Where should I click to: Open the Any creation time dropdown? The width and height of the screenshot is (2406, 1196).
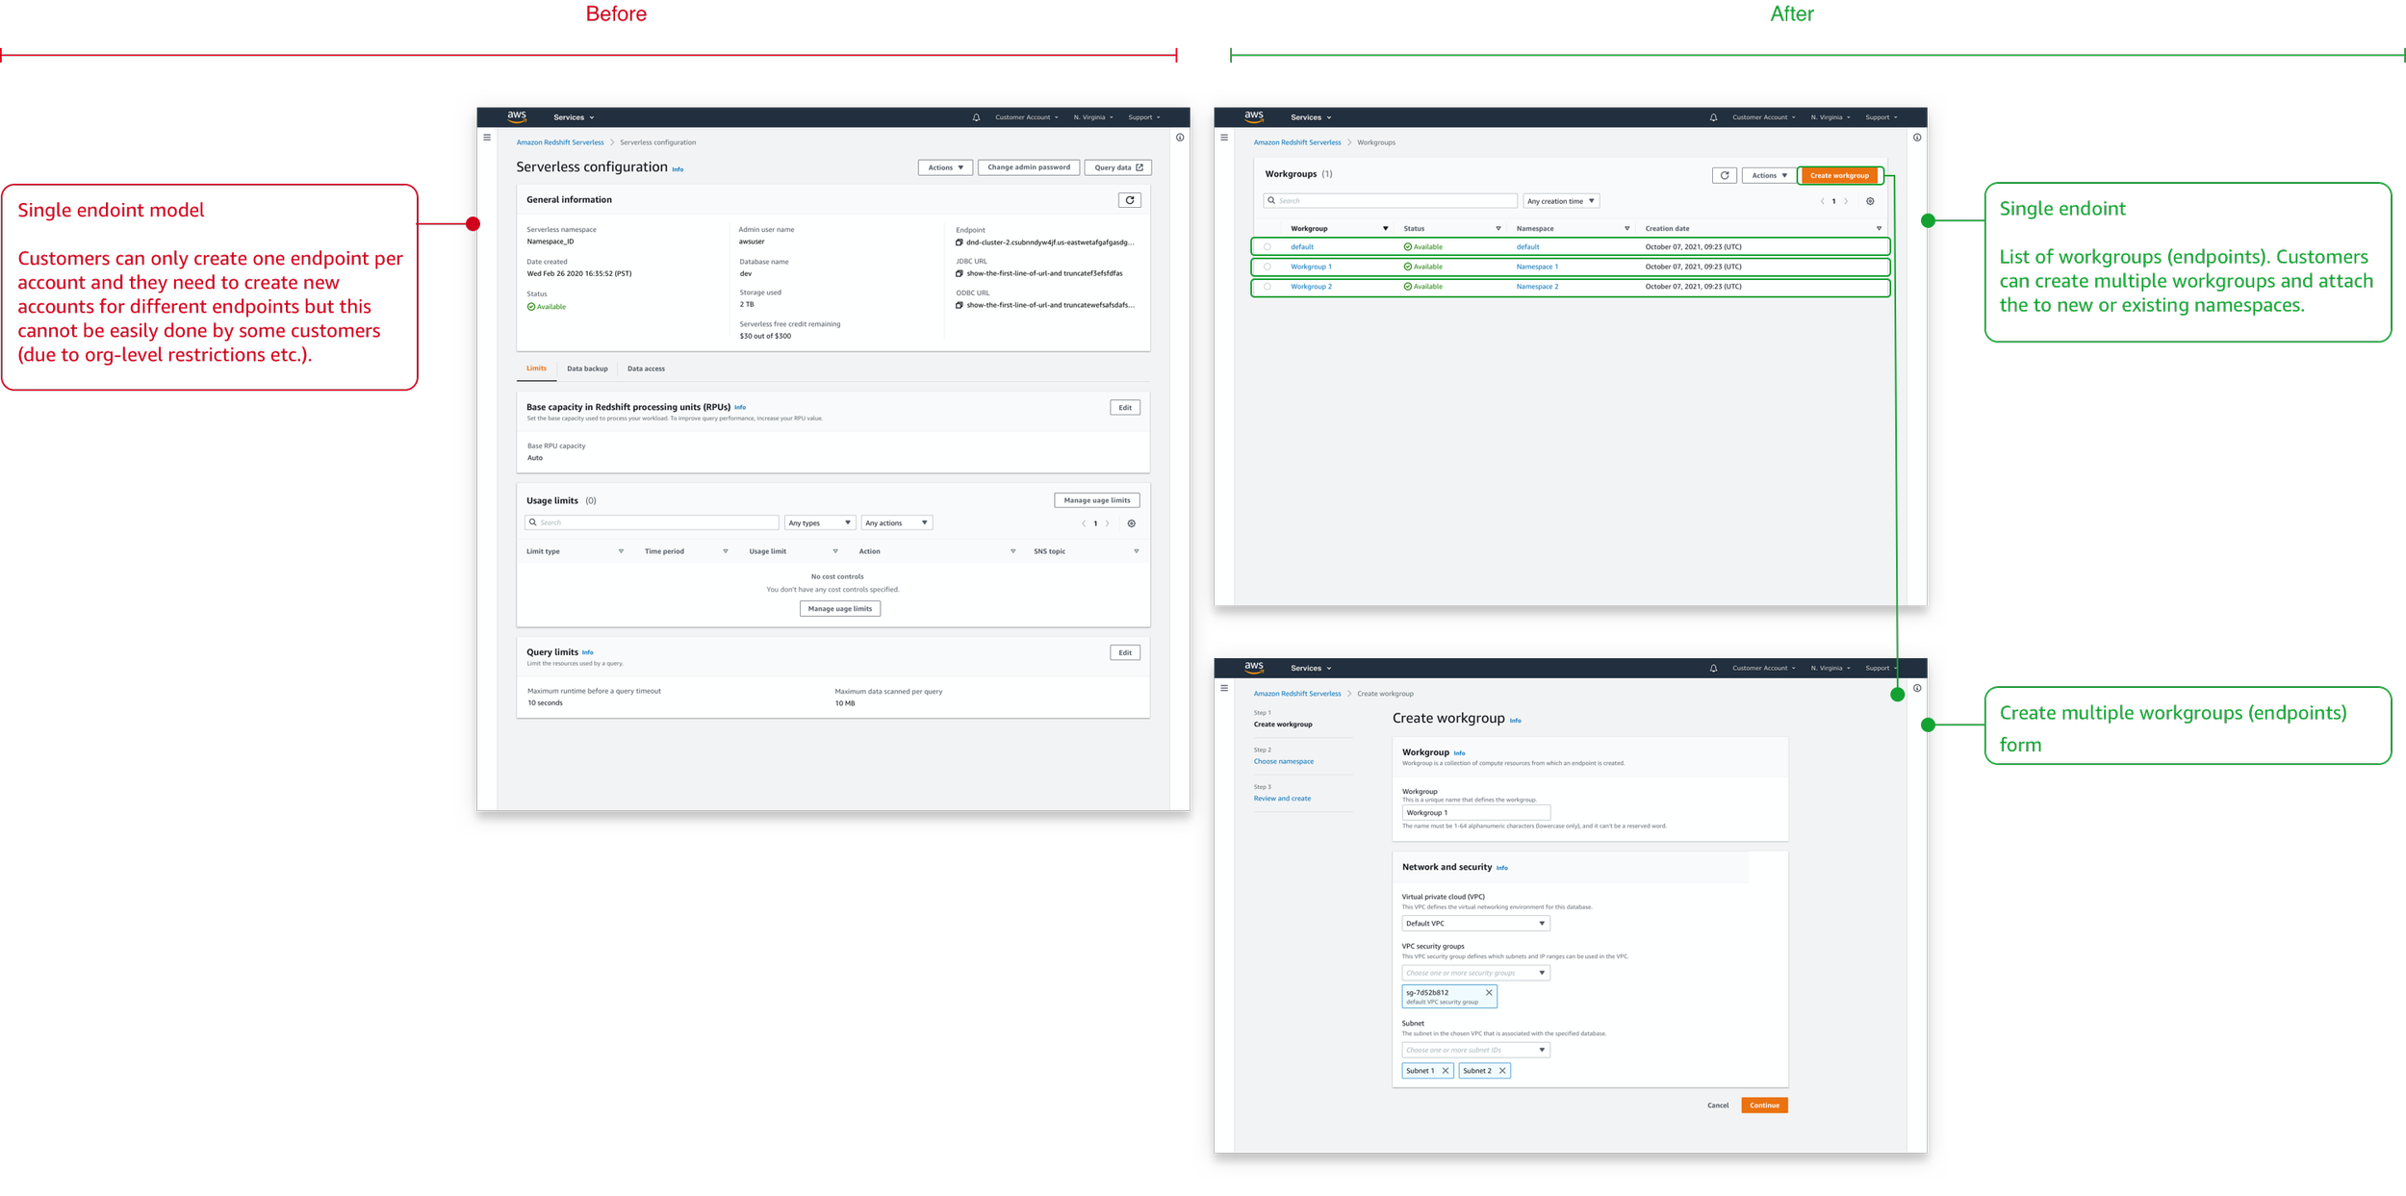coord(1561,201)
